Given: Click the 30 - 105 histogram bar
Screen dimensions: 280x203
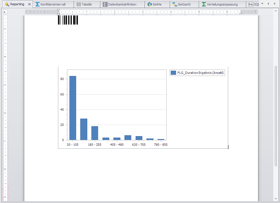Looking at the screenshot, I should click(x=73, y=108).
